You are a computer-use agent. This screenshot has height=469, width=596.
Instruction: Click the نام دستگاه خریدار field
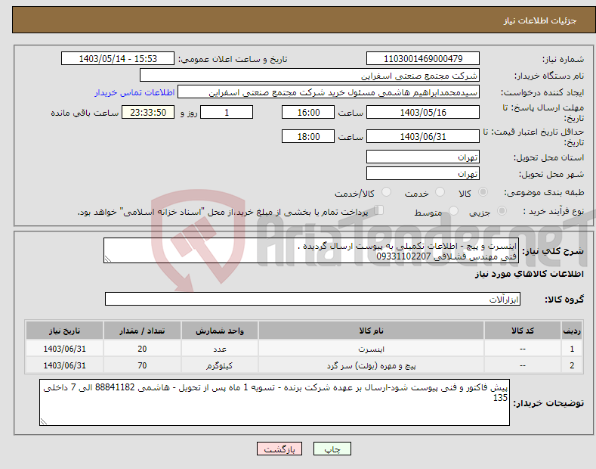(310, 76)
